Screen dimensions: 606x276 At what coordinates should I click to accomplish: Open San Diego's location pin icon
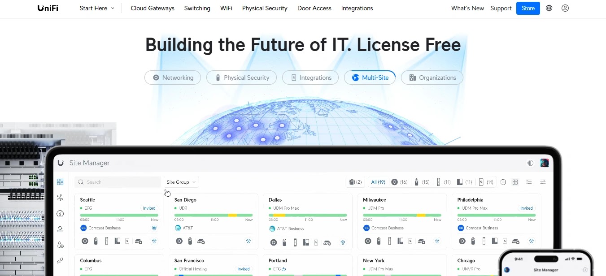249,241
